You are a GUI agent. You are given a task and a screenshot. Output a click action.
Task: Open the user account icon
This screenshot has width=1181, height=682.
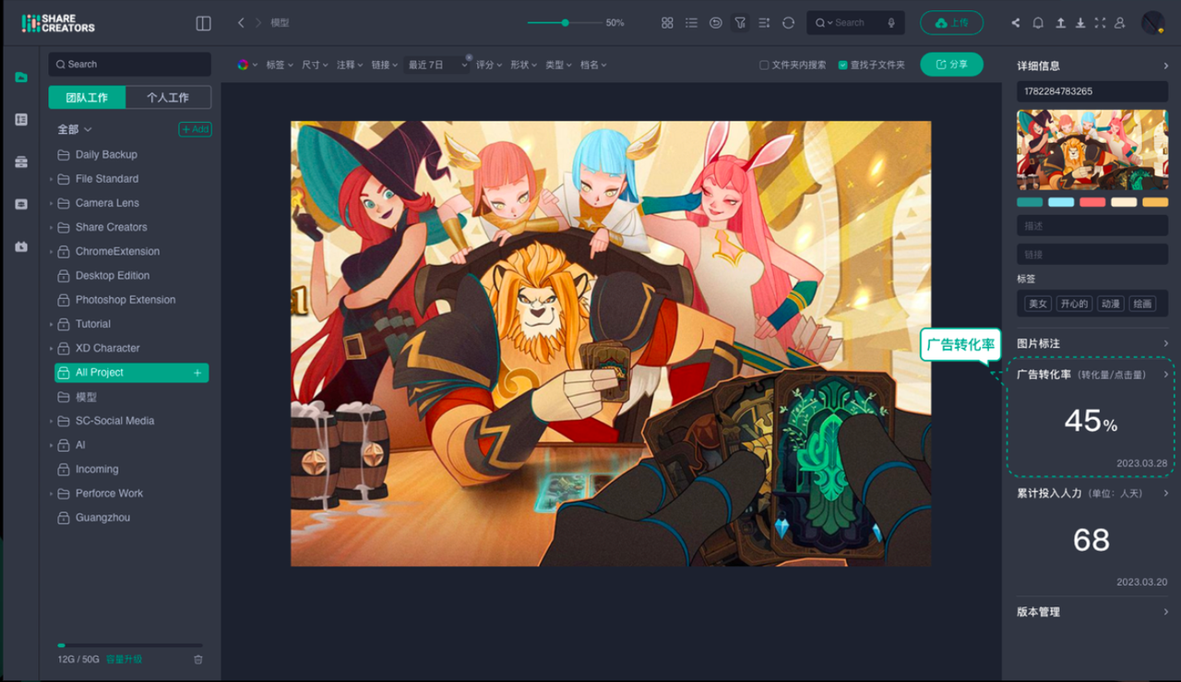click(1120, 23)
